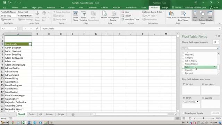222x125 pixels.
Task: Click the search magnifier in field list
Action: tap(218, 48)
